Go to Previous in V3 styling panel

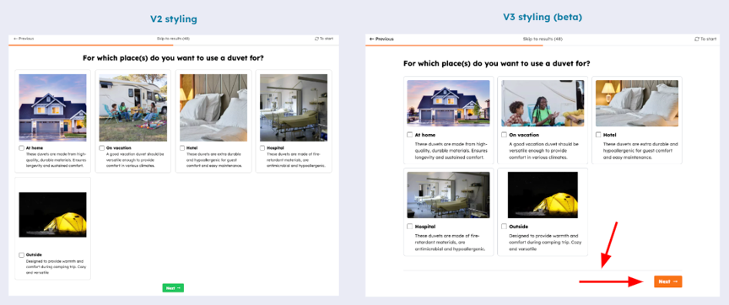(381, 39)
